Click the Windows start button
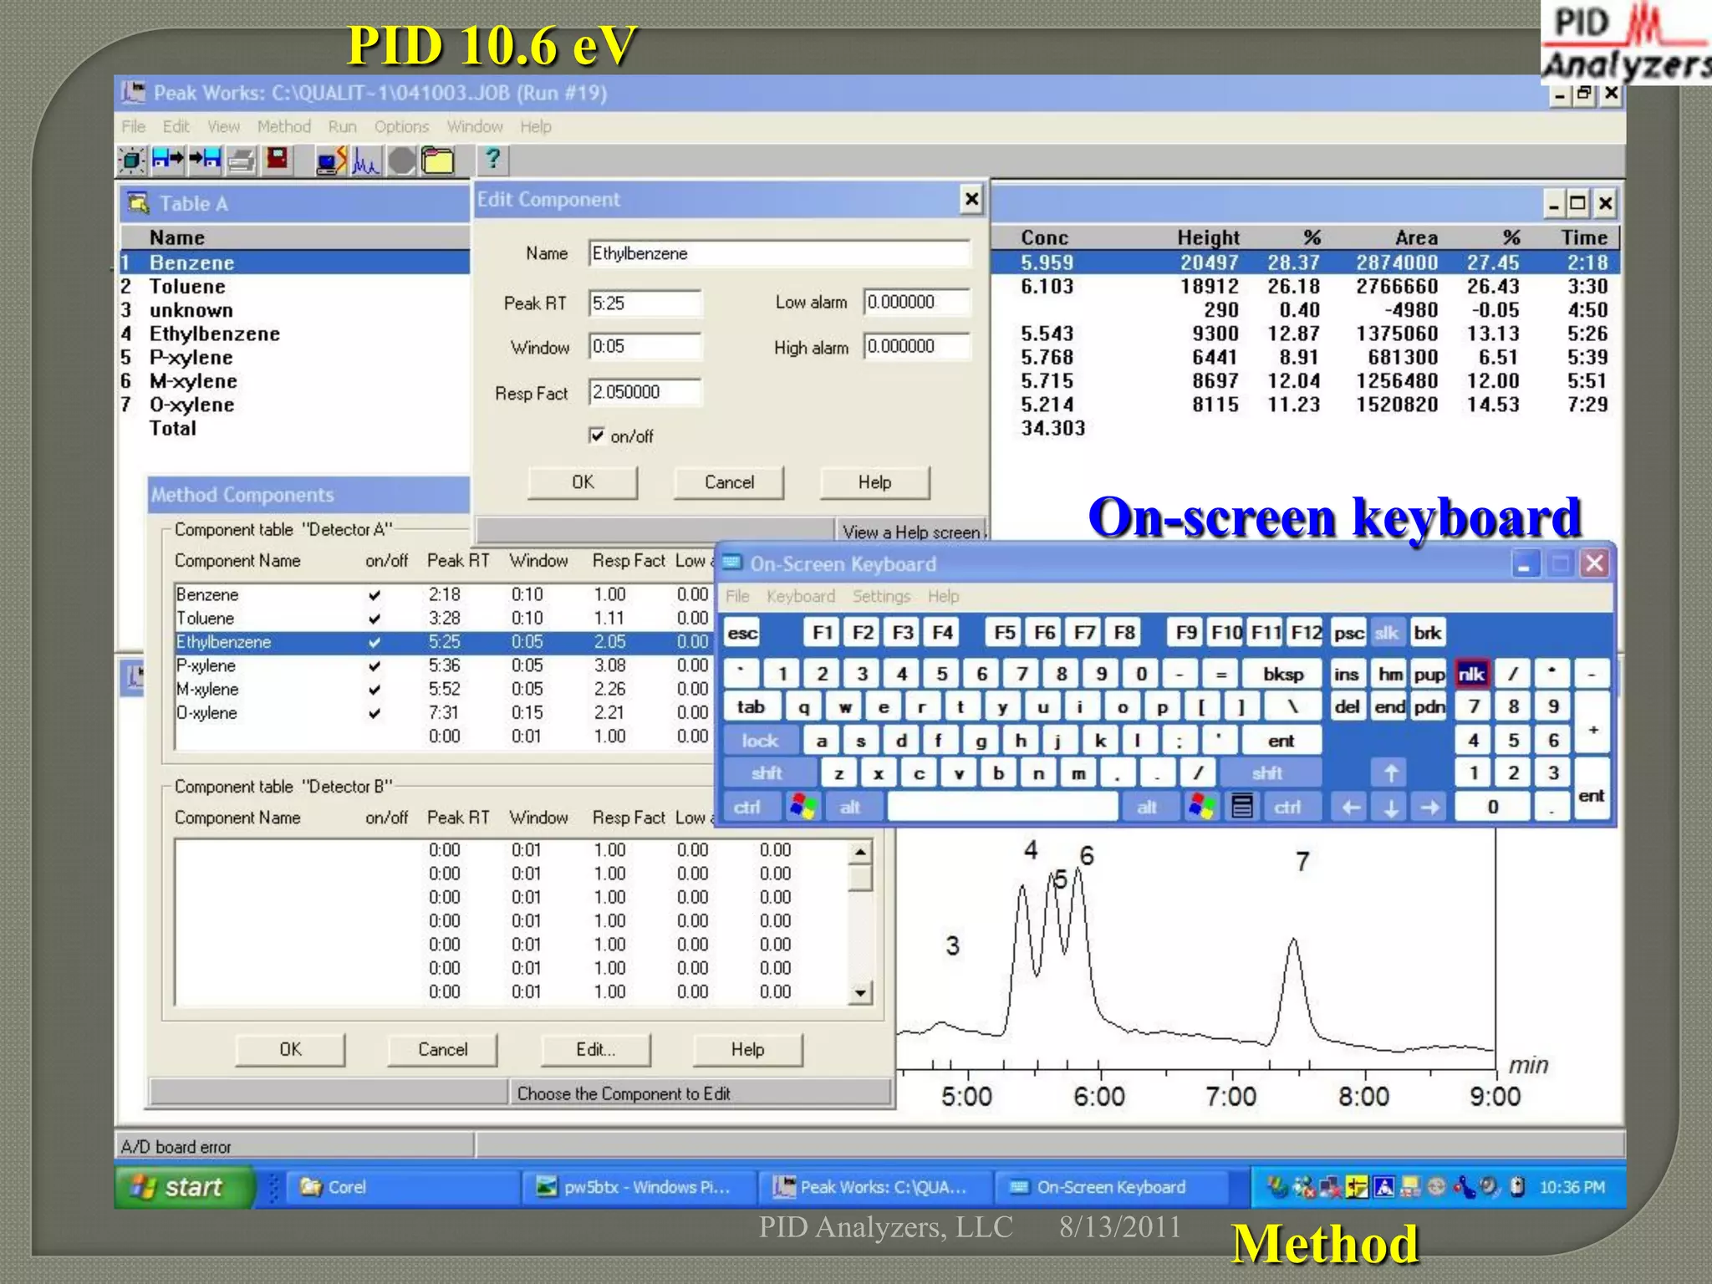Image resolution: width=1712 pixels, height=1284 pixels. point(183,1187)
